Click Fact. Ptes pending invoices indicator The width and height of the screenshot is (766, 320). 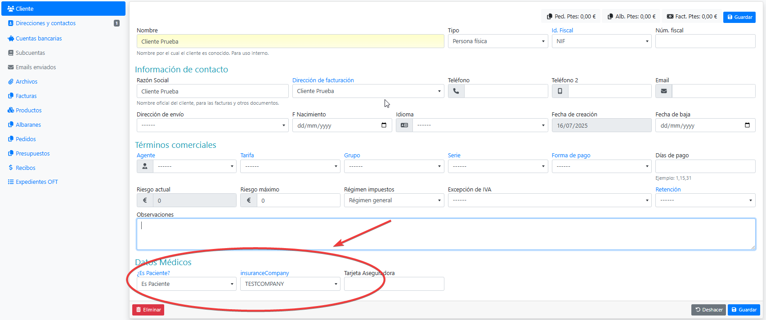[x=692, y=17]
